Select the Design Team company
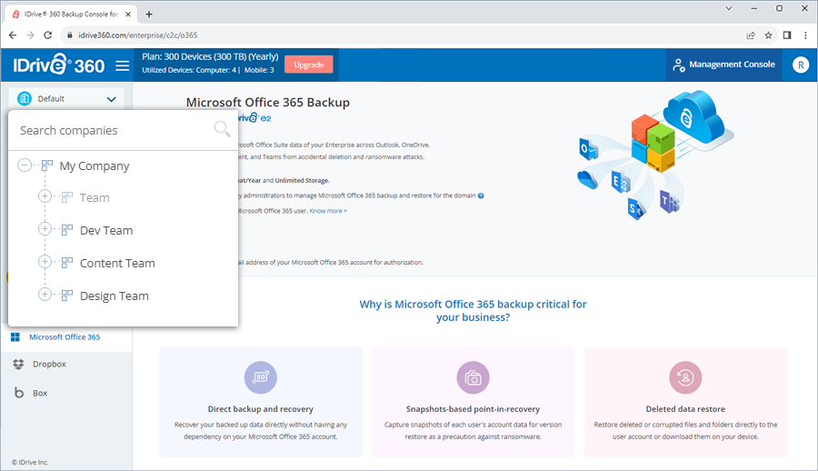This screenshot has height=471, width=818. pos(114,296)
